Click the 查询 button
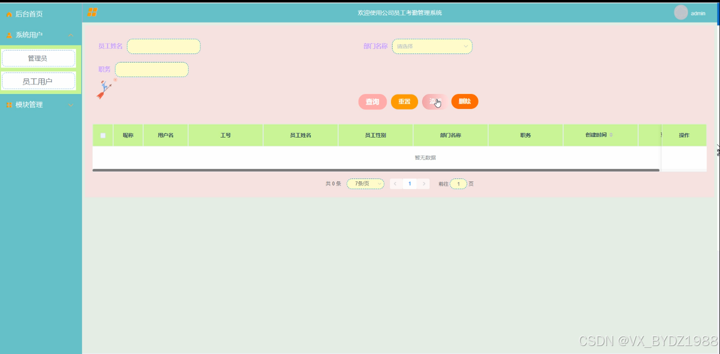This screenshot has height=354, width=720. click(x=373, y=102)
